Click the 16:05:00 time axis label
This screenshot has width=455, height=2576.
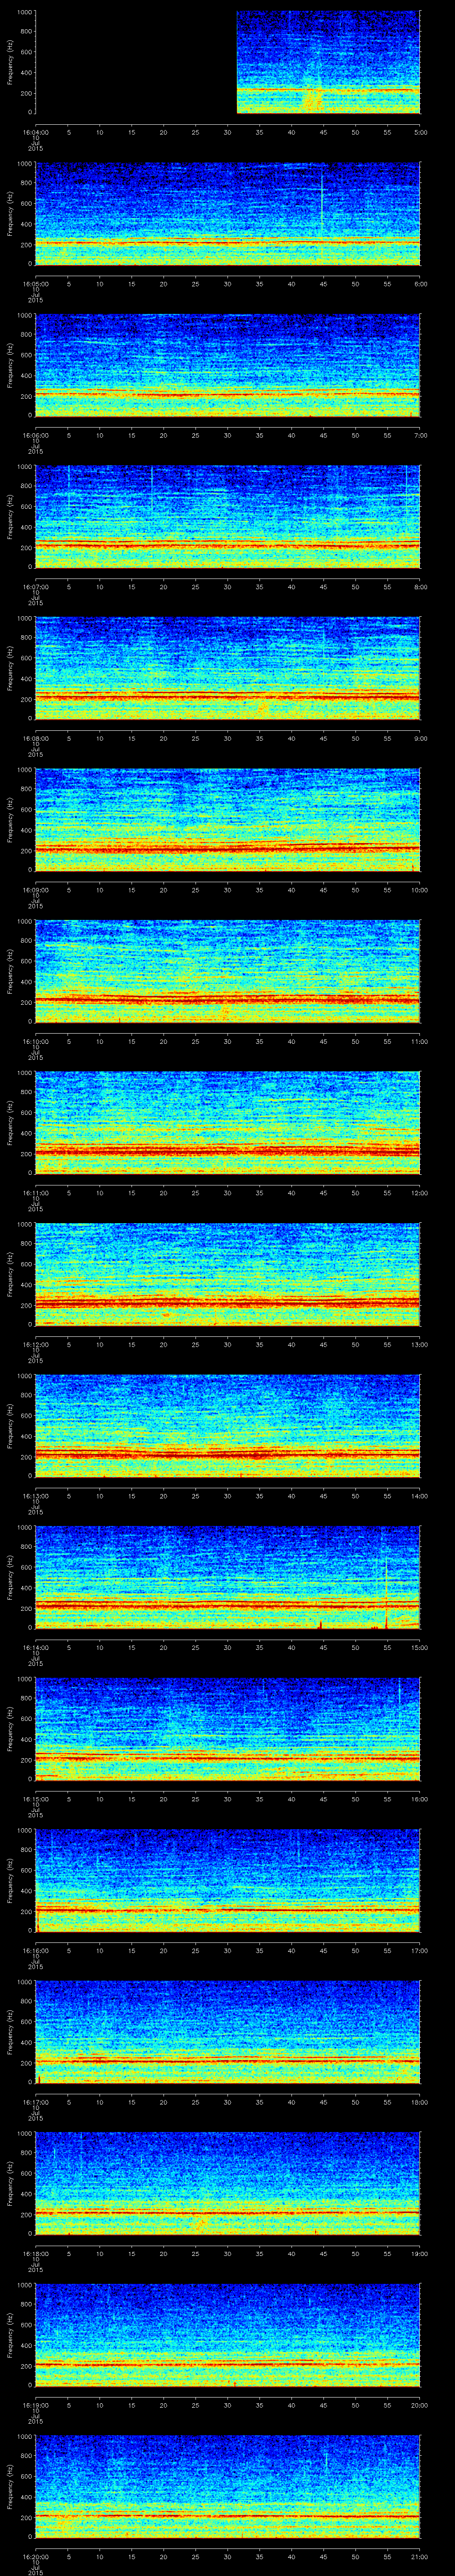point(35,284)
